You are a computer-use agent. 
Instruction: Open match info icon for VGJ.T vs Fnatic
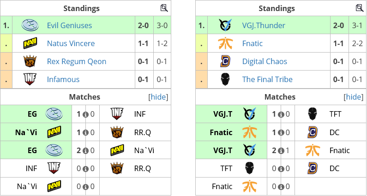[281, 151]
